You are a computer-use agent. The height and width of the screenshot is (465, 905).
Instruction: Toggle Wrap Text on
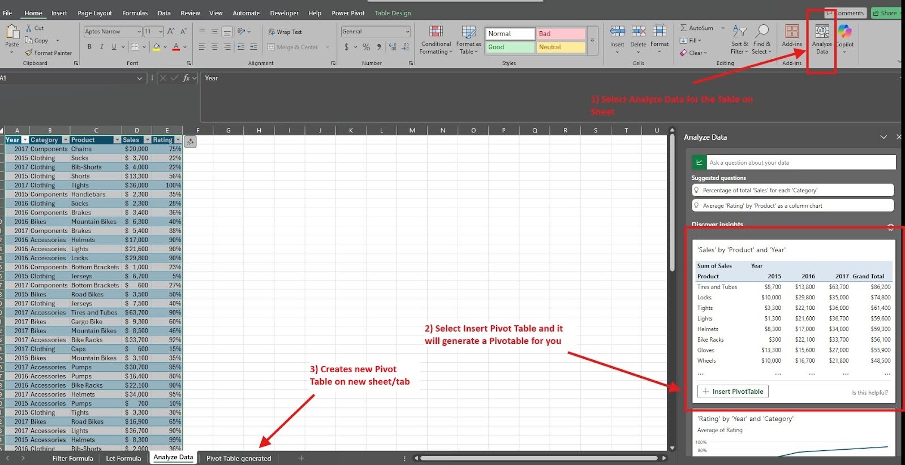pyautogui.click(x=285, y=32)
